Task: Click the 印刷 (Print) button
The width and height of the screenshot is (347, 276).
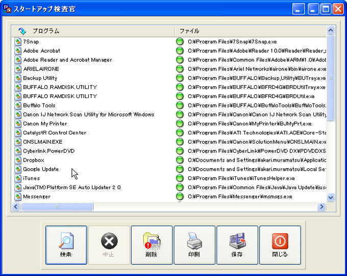Action: pos(194,245)
